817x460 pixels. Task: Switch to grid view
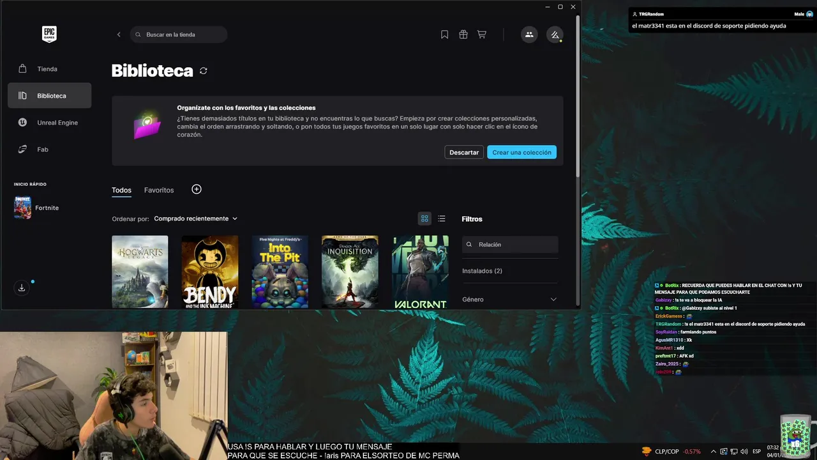(x=424, y=218)
